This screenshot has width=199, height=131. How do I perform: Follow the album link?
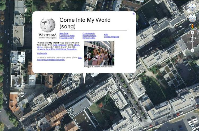pyautogui.click(x=76, y=45)
